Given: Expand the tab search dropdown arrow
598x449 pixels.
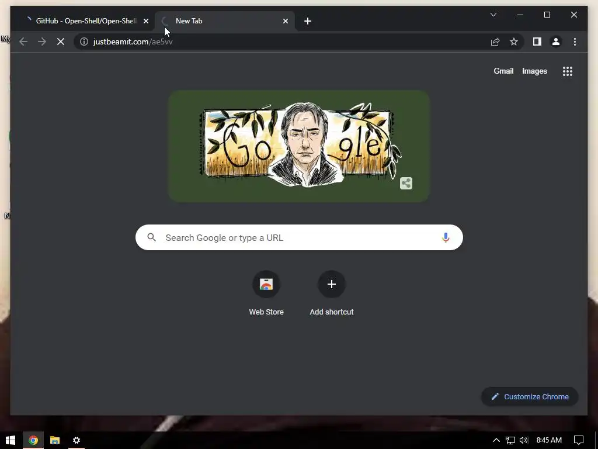Looking at the screenshot, I should point(493,15).
